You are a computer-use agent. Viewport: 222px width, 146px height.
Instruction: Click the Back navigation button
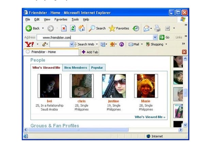[x=33, y=28]
